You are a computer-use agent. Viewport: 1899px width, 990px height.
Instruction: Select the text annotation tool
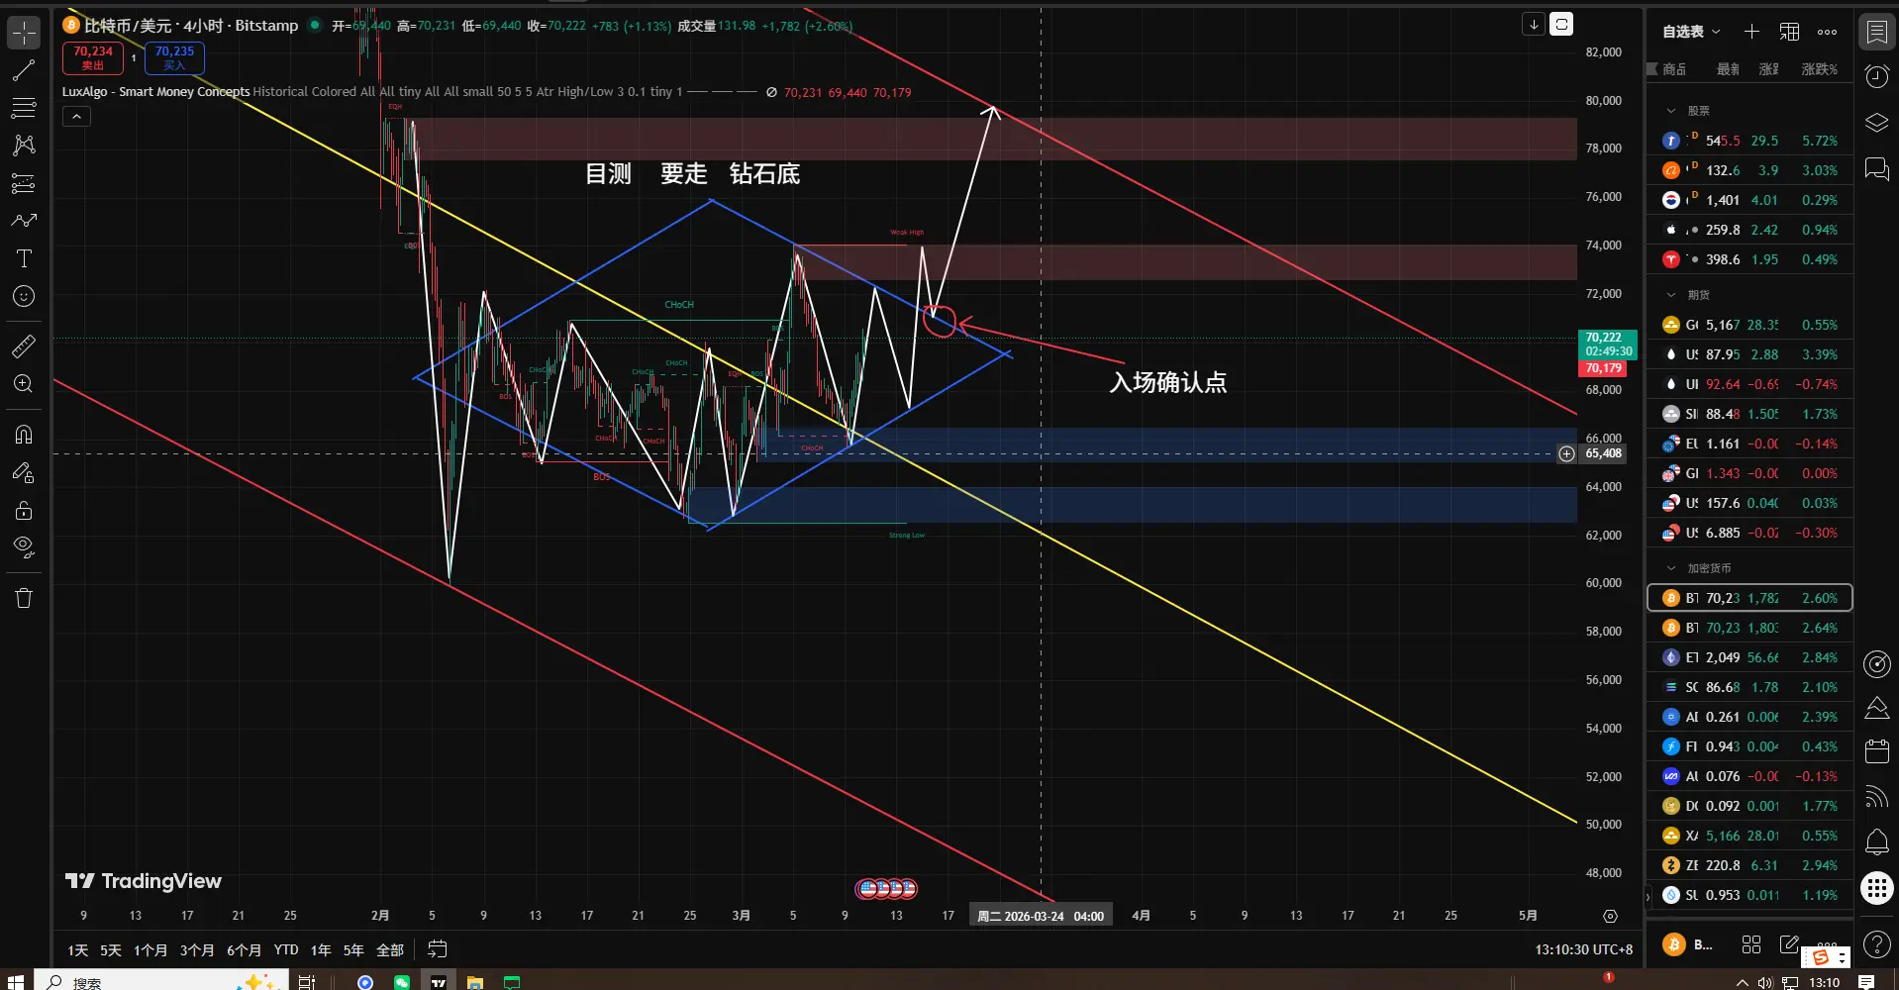(x=24, y=258)
